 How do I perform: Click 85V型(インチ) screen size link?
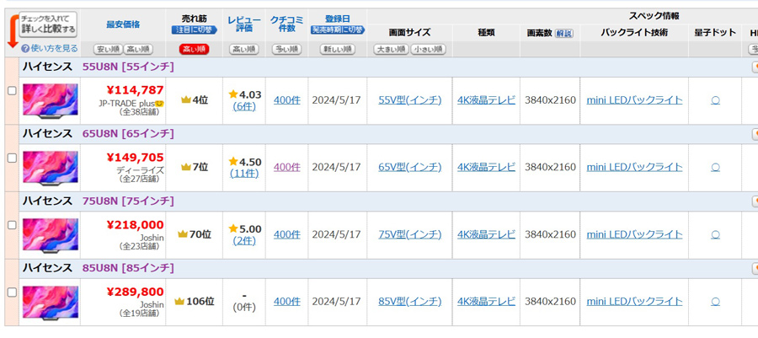(x=410, y=302)
